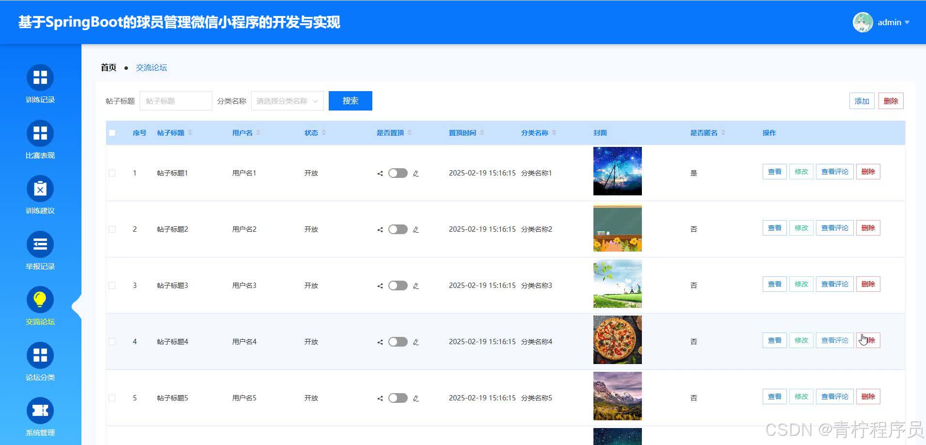Go to 首页 in the breadcrumb
Image resolution: width=926 pixels, height=445 pixels.
[109, 67]
